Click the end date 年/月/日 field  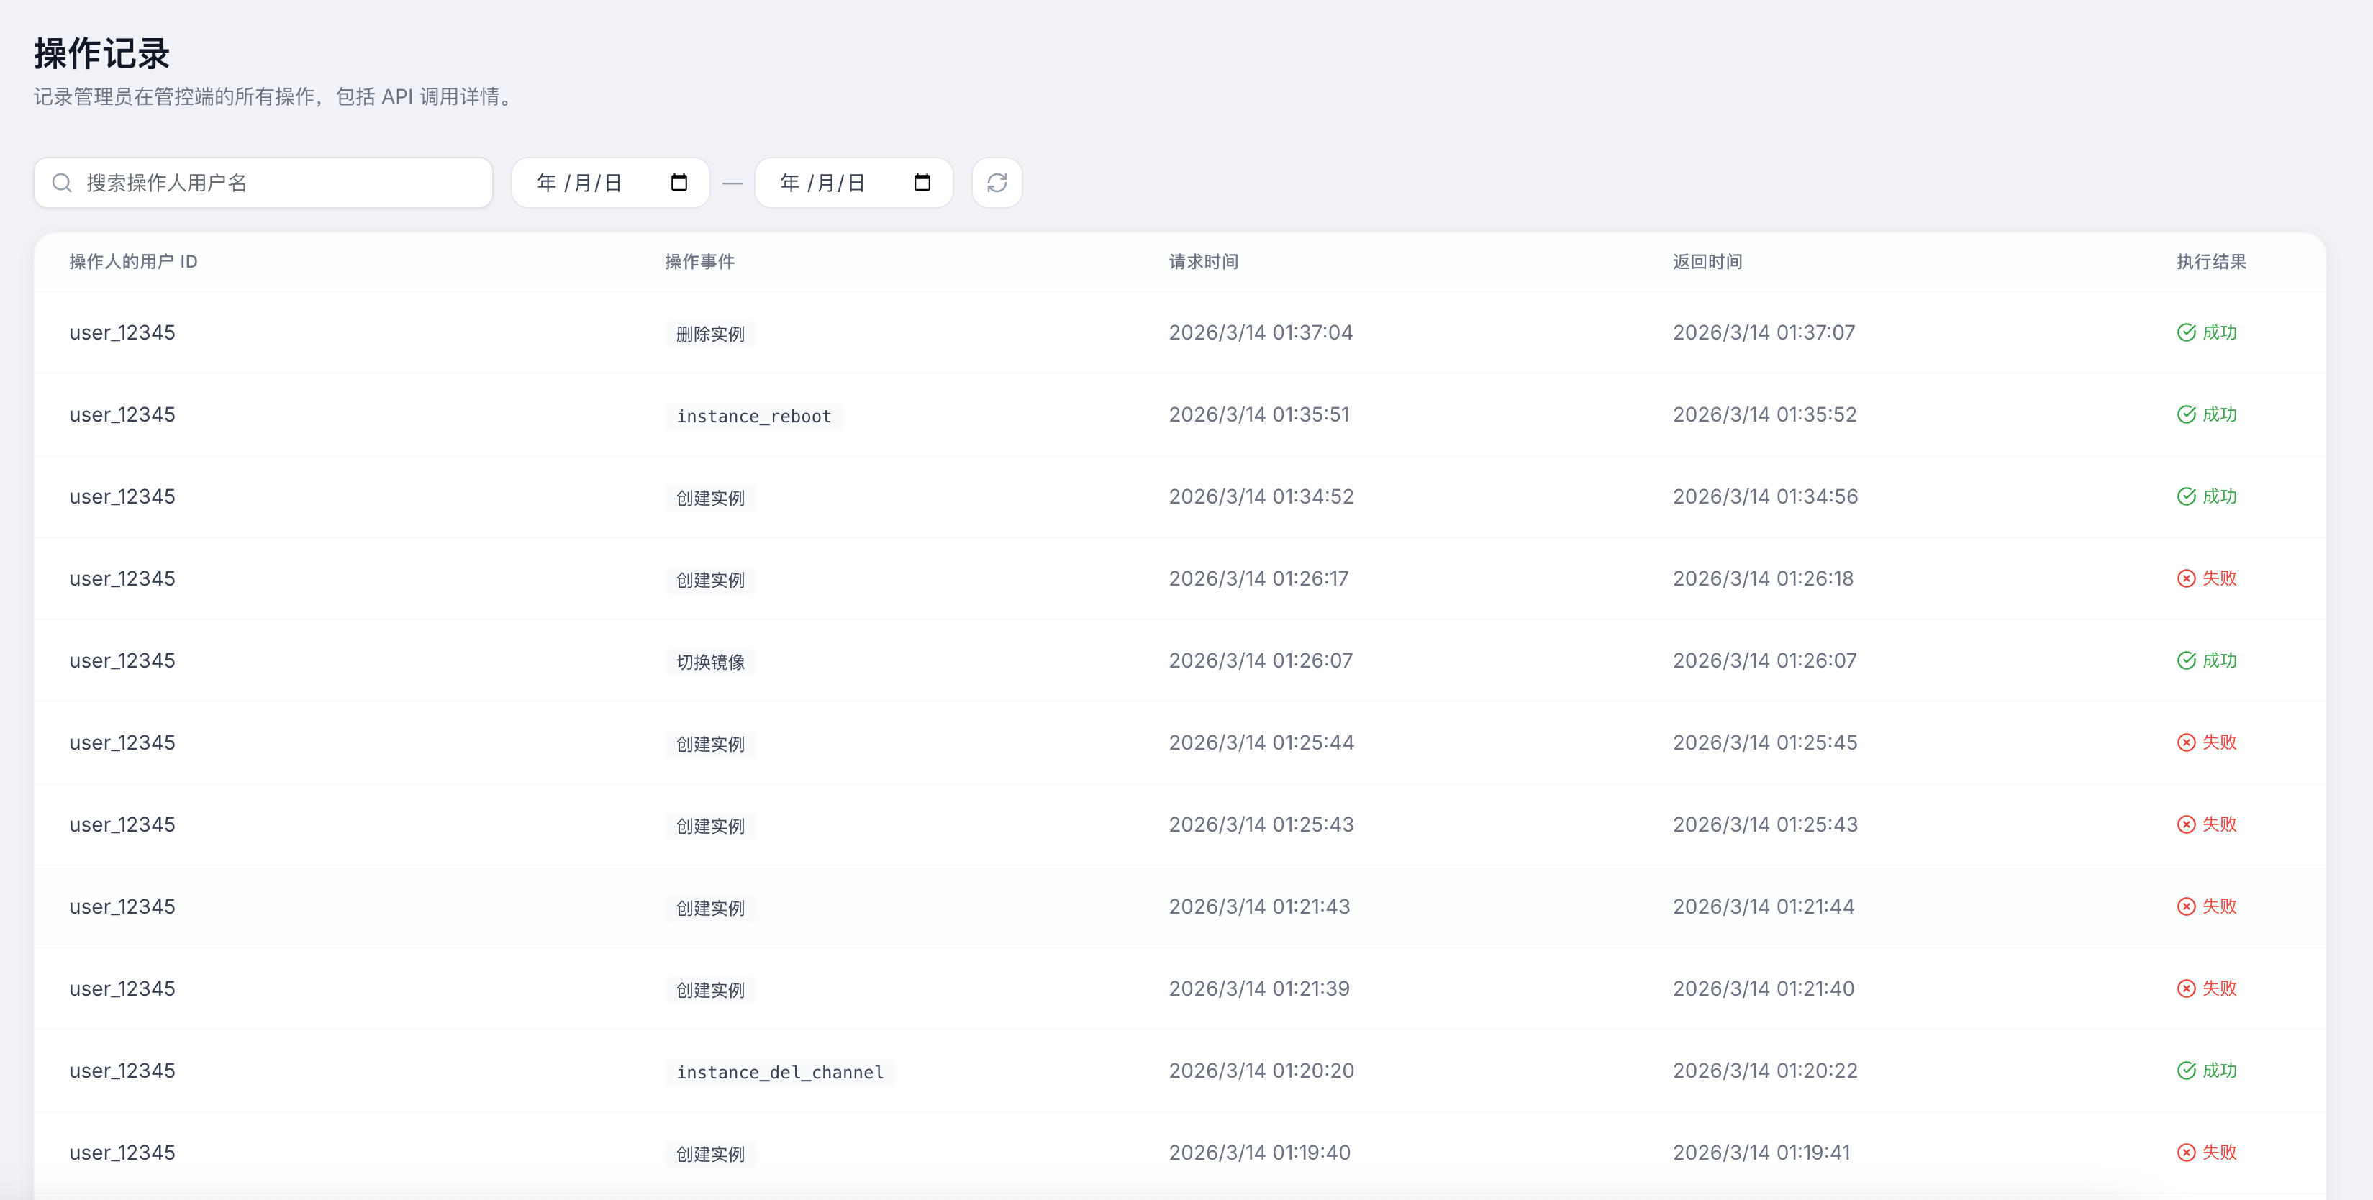[822, 182]
